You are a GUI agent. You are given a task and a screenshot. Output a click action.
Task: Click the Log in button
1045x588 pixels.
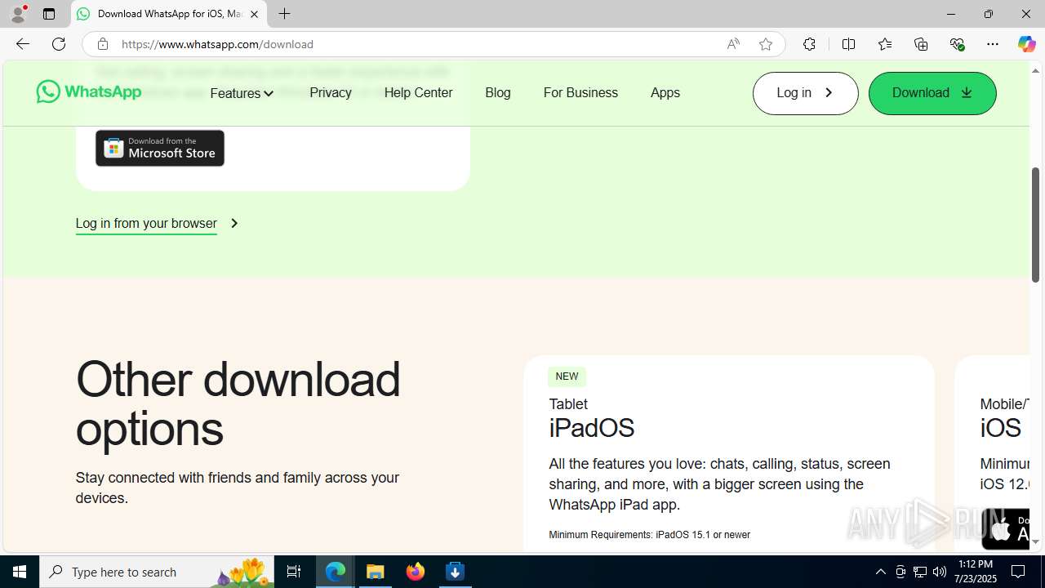pyautogui.click(x=805, y=93)
